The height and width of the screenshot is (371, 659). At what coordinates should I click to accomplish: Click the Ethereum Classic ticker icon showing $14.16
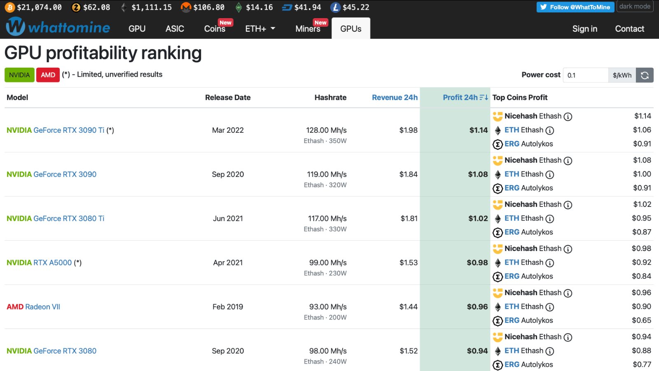[x=238, y=7]
